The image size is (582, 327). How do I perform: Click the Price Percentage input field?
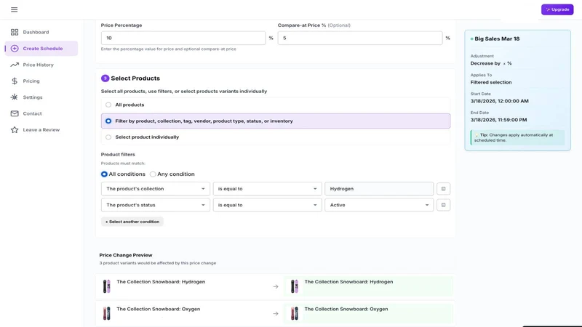183,38
